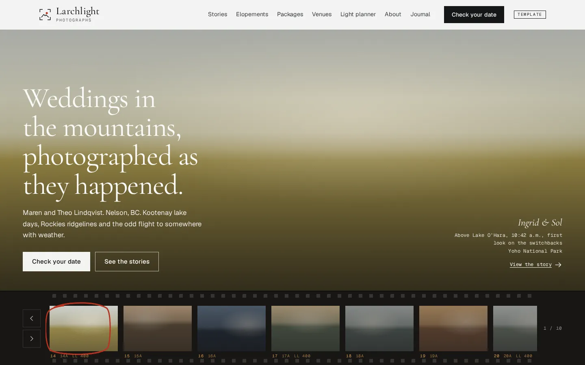Select filmstrip frame 14 thumbnail
Viewport: 585px width, 365px height.
click(x=84, y=328)
